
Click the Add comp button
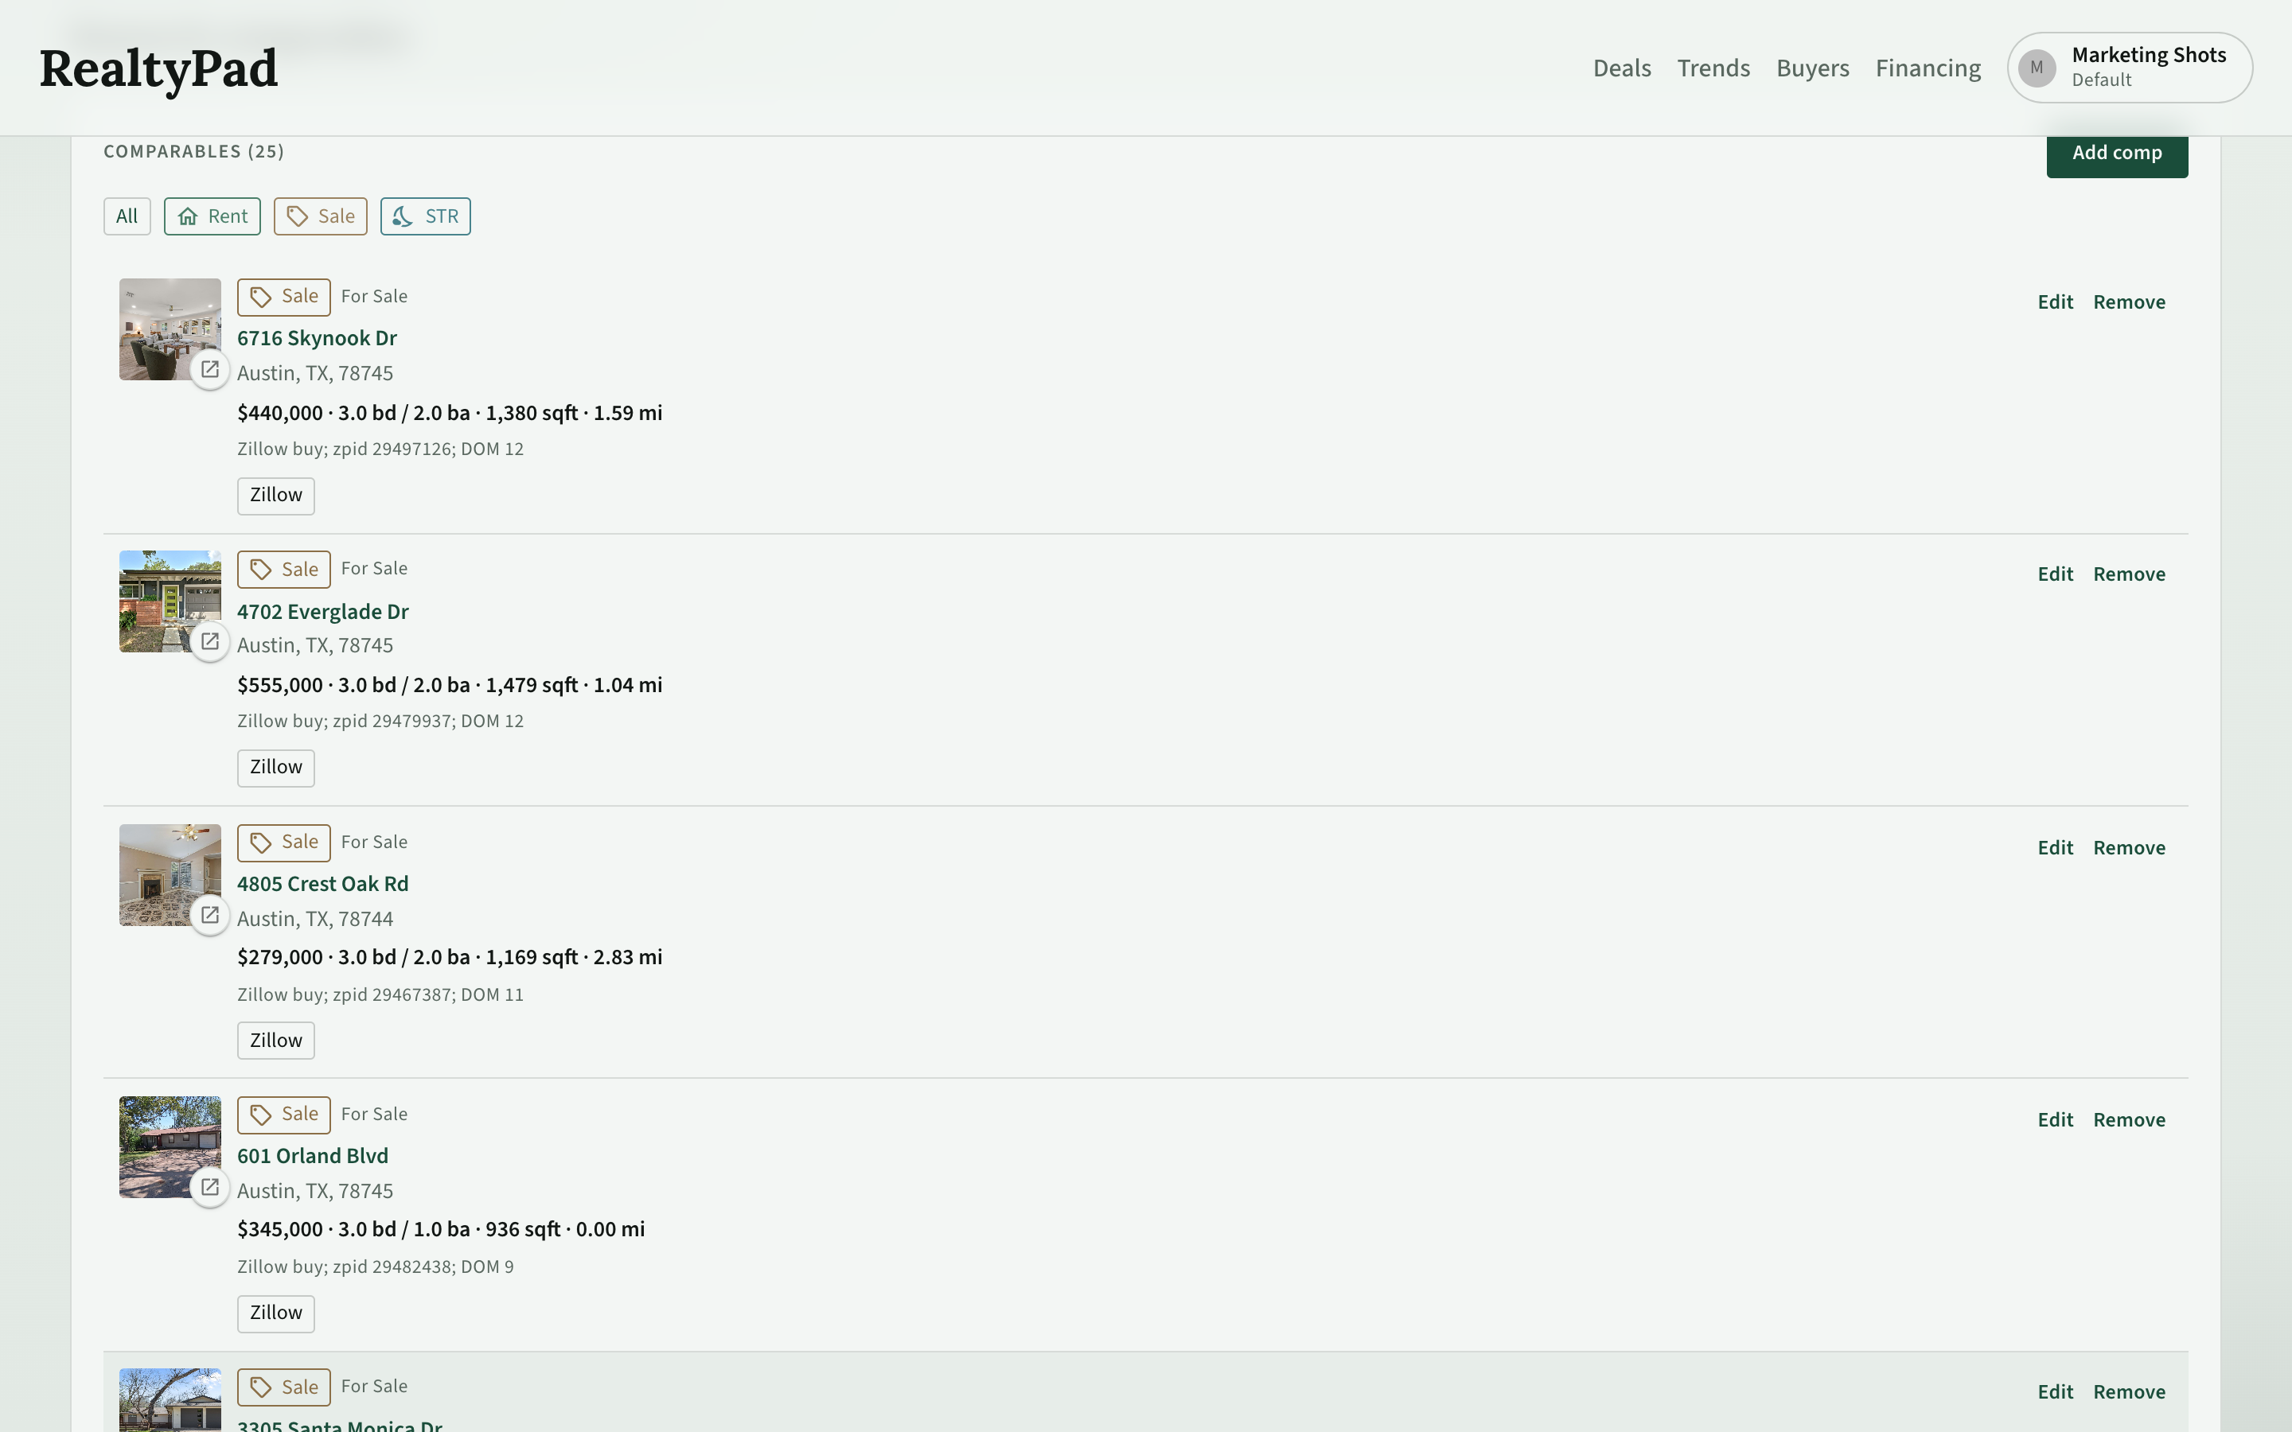point(2117,154)
